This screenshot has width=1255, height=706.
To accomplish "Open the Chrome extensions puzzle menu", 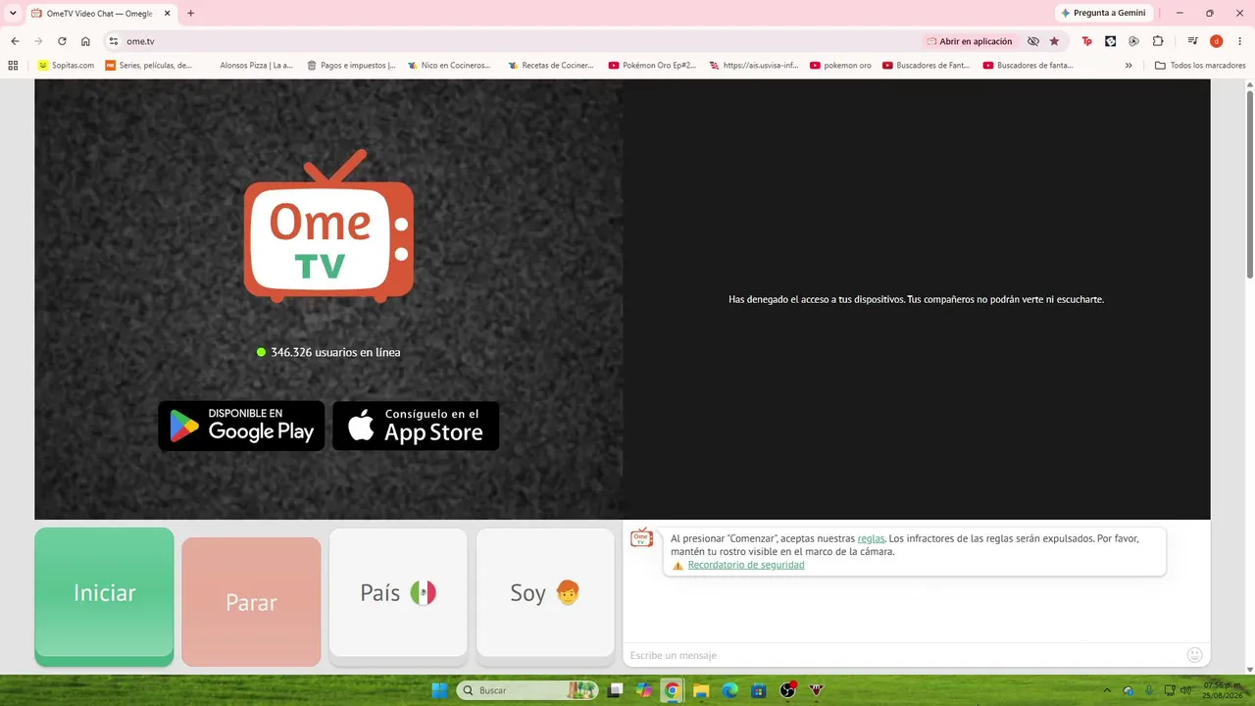I will pyautogui.click(x=1158, y=41).
